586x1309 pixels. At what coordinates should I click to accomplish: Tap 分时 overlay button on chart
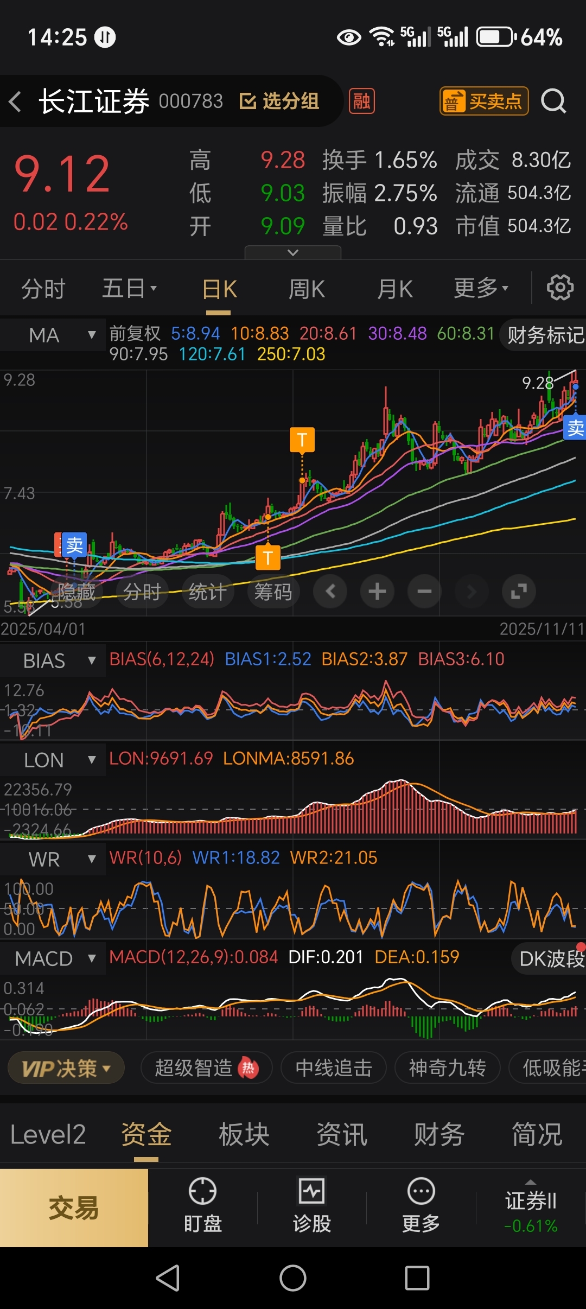(x=142, y=592)
